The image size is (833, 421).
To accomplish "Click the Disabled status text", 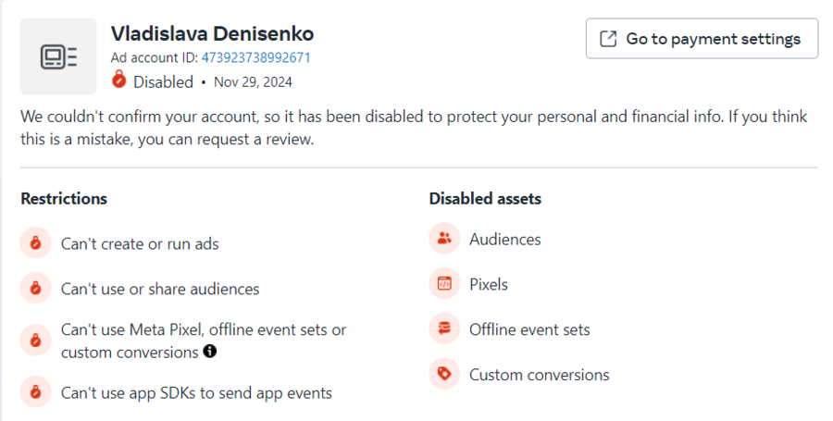I will [163, 81].
